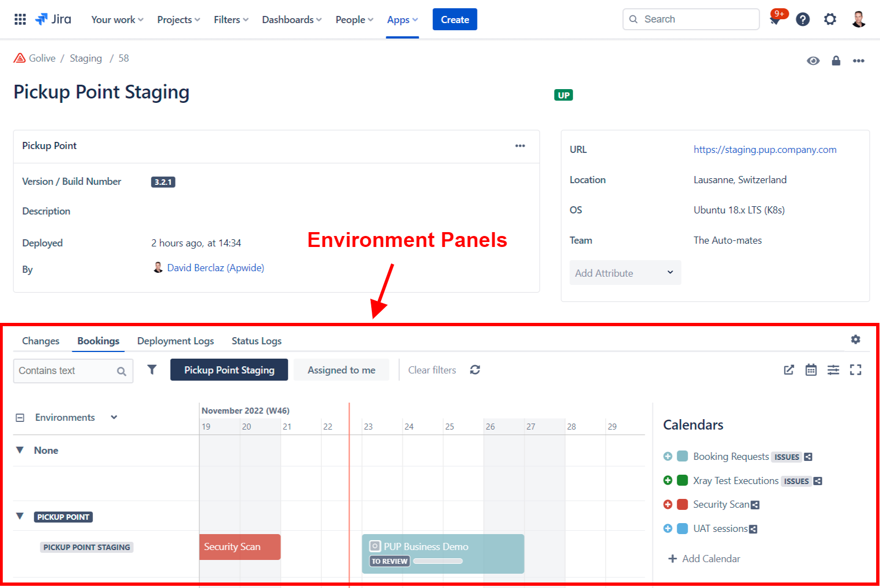Collapse the PICKUP POINT group
Viewport: 880px width, 588px height.
click(x=20, y=516)
